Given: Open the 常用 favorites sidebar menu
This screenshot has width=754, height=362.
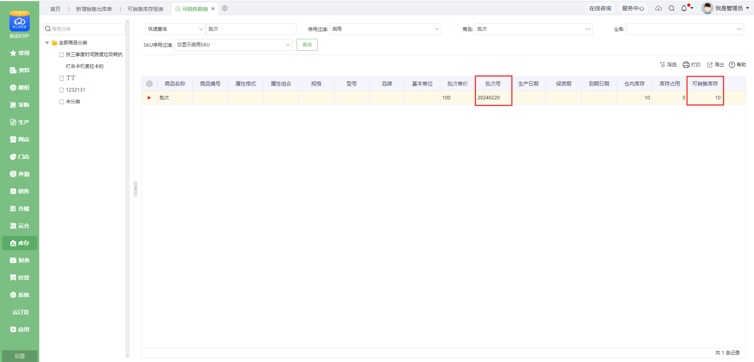Looking at the screenshot, I should tap(20, 53).
